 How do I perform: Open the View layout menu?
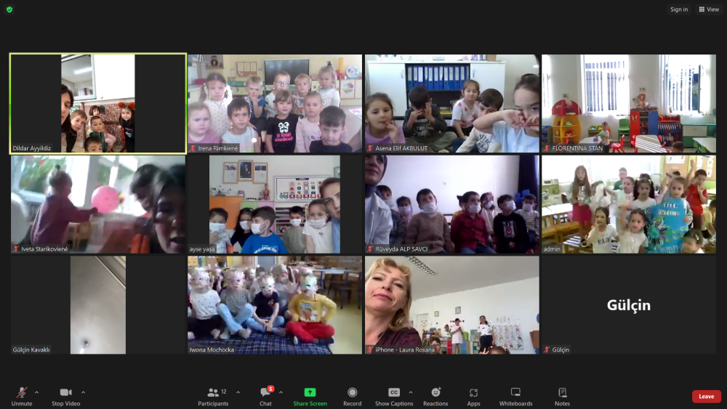(x=709, y=9)
